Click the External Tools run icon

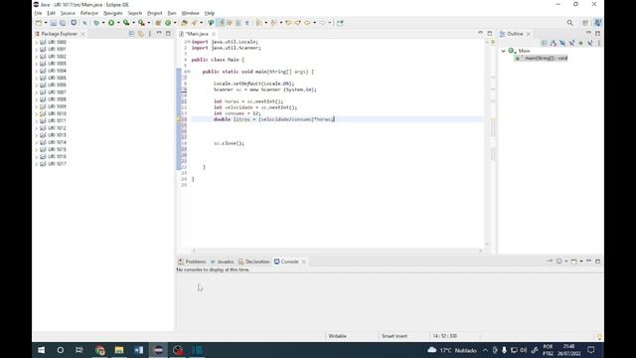[141, 23]
